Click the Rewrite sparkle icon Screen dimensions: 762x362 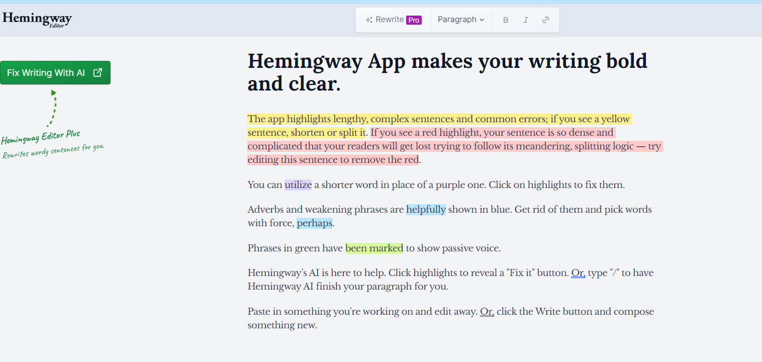coord(369,20)
